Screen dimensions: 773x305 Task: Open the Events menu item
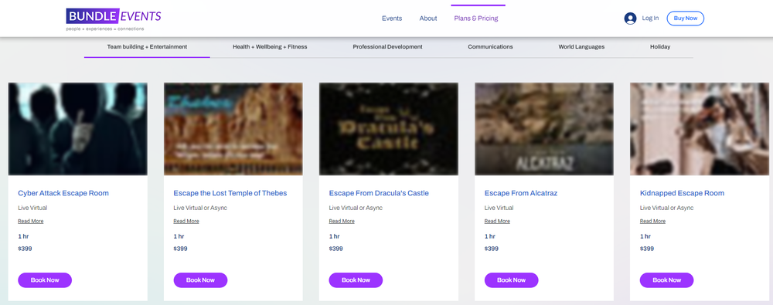[392, 19]
